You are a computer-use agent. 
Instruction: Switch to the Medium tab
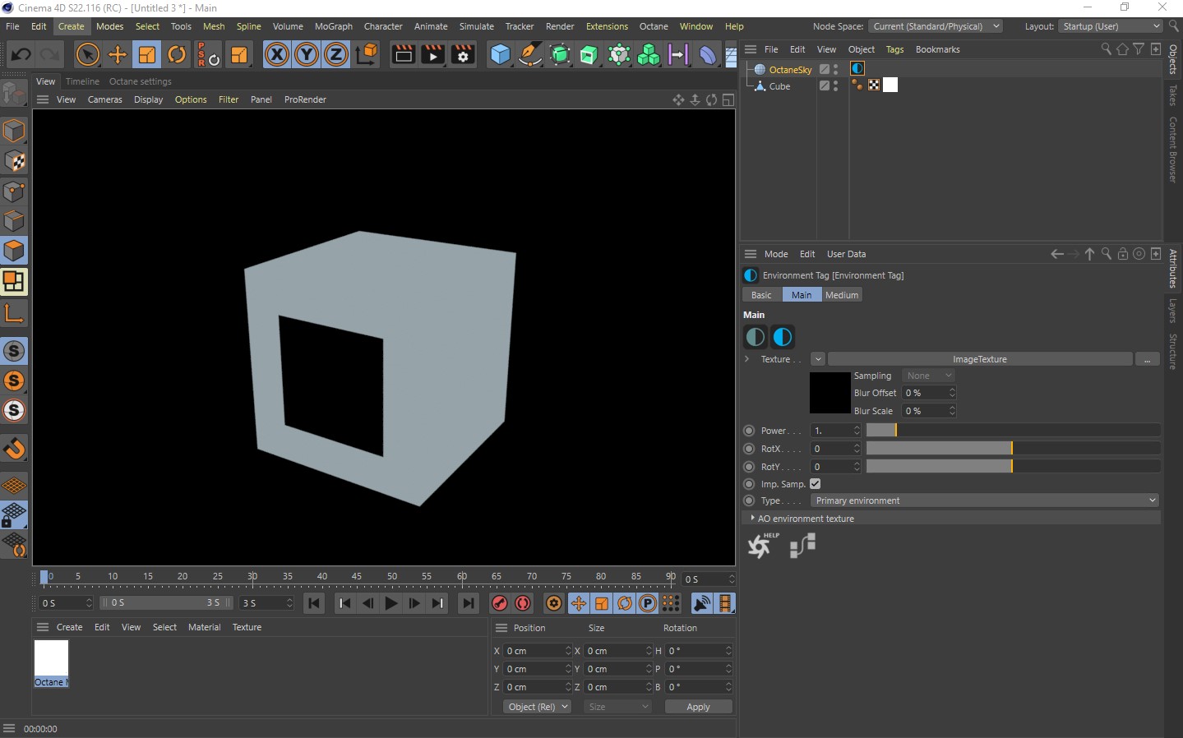click(x=841, y=295)
